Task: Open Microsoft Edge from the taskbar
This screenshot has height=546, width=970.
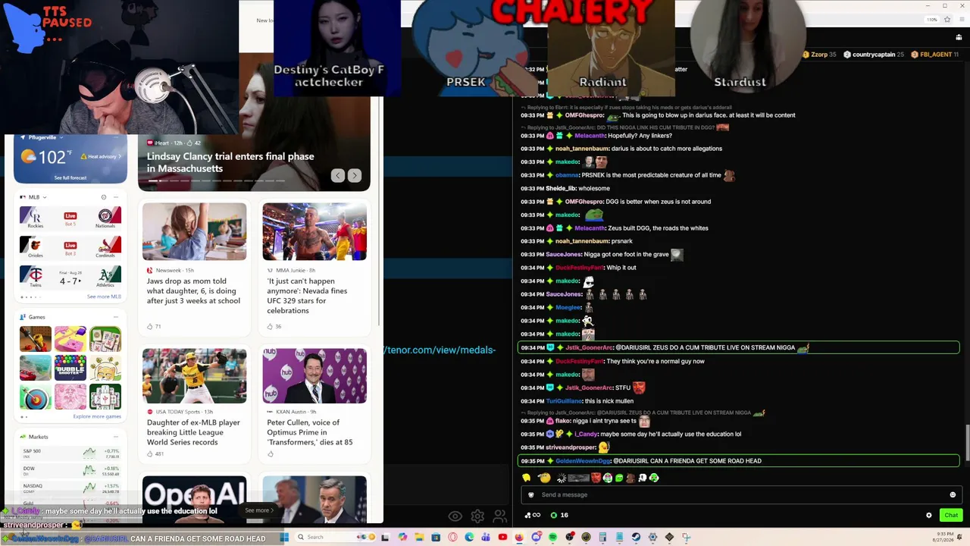Action: pyautogui.click(x=469, y=537)
